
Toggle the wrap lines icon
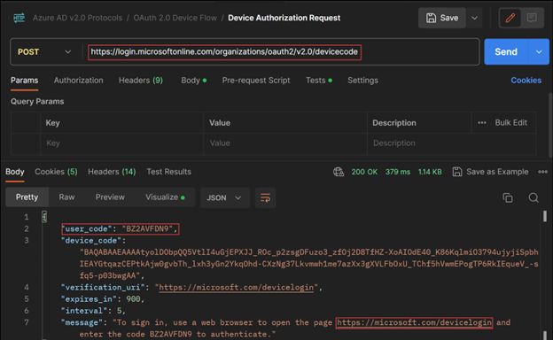pos(265,197)
